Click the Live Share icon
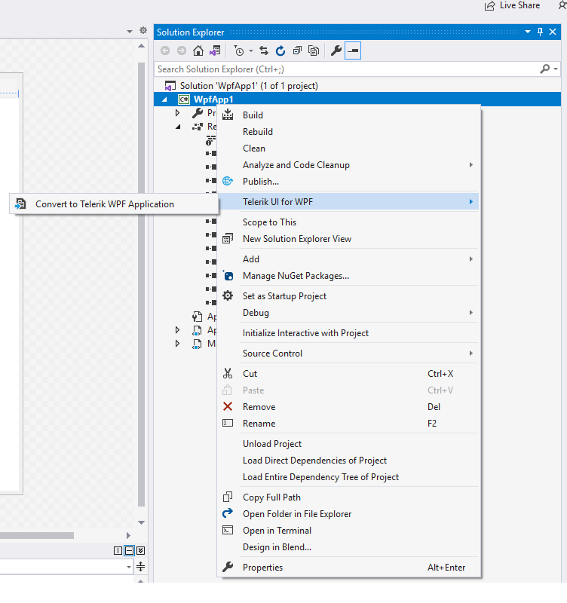Screen dimensions: 567x603 click(489, 6)
